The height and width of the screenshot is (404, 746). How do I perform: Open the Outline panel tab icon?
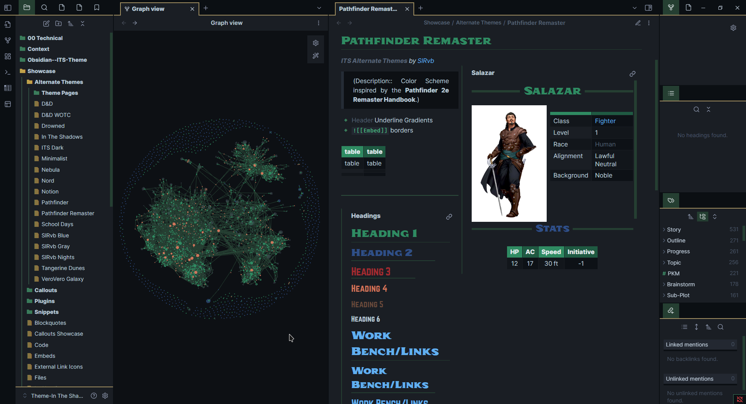pyautogui.click(x=671, y=93)
